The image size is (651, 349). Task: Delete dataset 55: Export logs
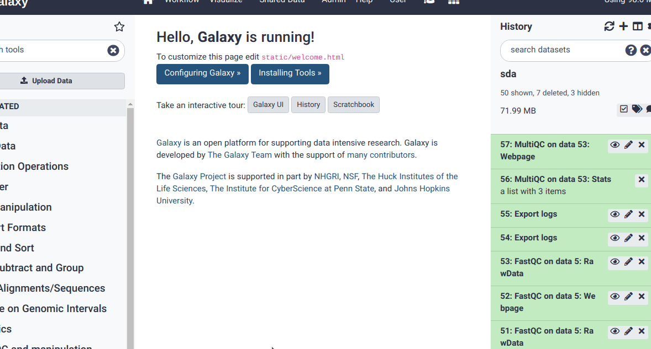(642, 214)
